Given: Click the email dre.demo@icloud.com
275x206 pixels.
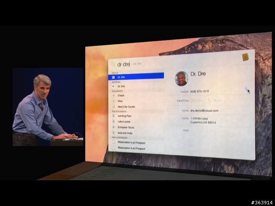Looking at the screenshot, I should coord(205,111).
